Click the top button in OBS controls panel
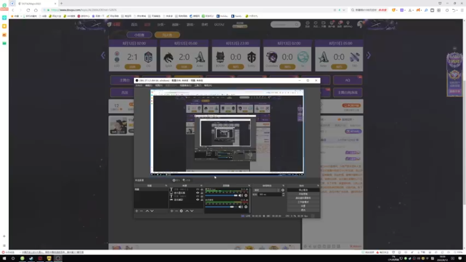 tap(303, 190)
